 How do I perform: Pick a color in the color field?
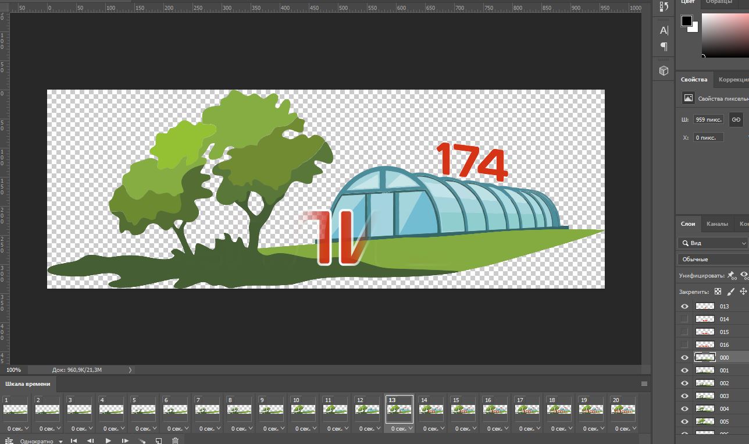click(725, 35)
